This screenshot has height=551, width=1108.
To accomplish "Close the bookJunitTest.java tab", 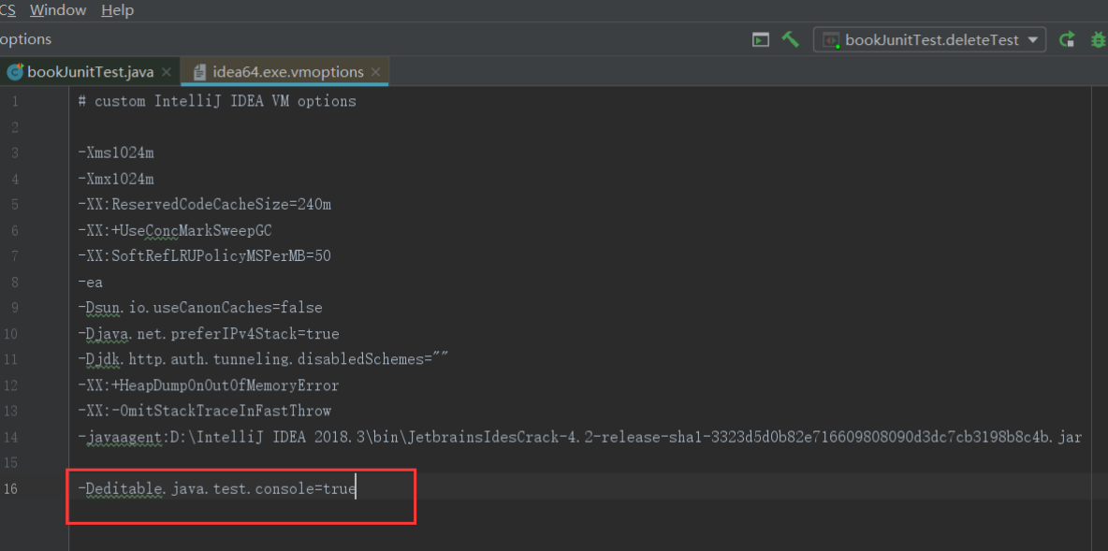I will coord(166,72).
